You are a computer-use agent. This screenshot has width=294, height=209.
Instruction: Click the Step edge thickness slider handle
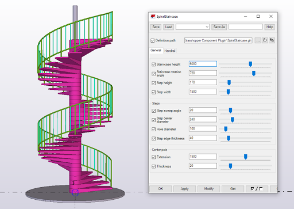pyautogui.click(x=229, y=138)
